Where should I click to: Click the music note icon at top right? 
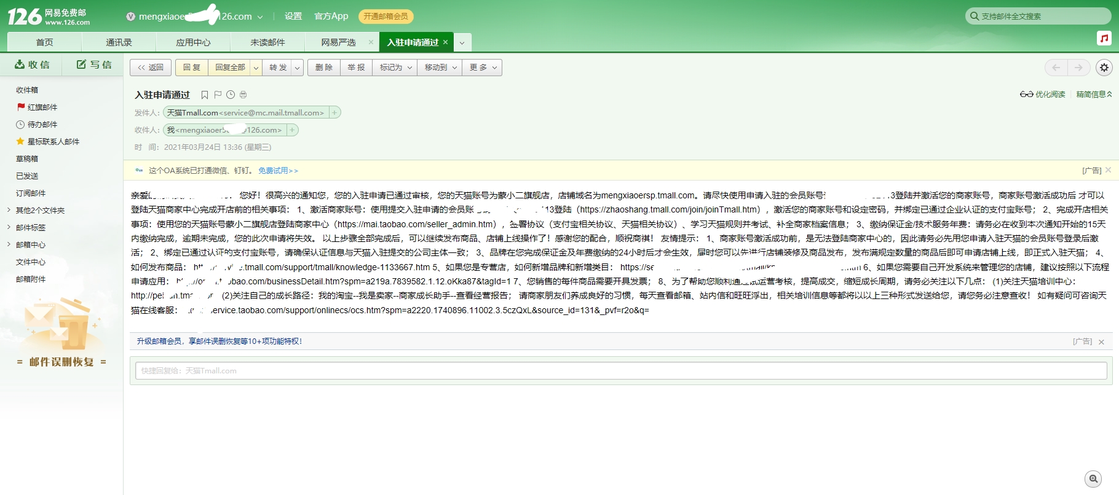(x=1104, y=38)
